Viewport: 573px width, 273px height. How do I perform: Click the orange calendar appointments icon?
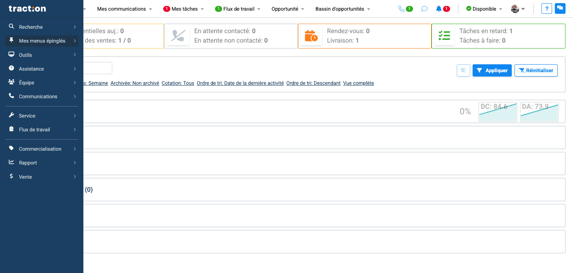point(311,36)
